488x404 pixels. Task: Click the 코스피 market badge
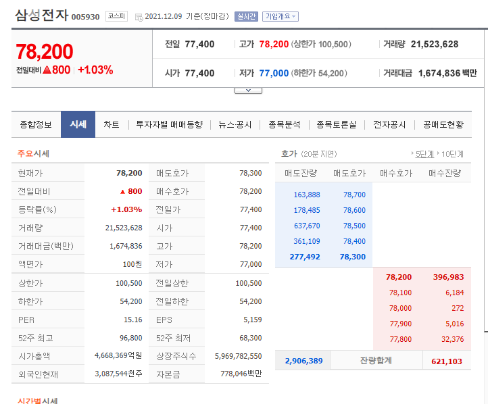click(117, 16)
